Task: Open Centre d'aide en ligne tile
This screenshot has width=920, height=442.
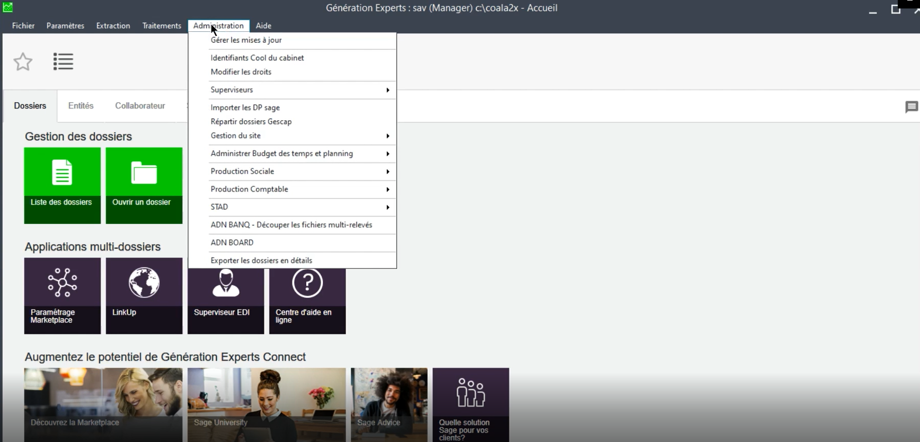Action: (x=307, y=301)
